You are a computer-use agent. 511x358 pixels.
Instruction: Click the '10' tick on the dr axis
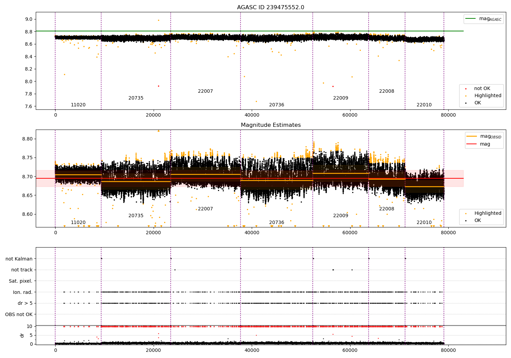coord(30,327)
